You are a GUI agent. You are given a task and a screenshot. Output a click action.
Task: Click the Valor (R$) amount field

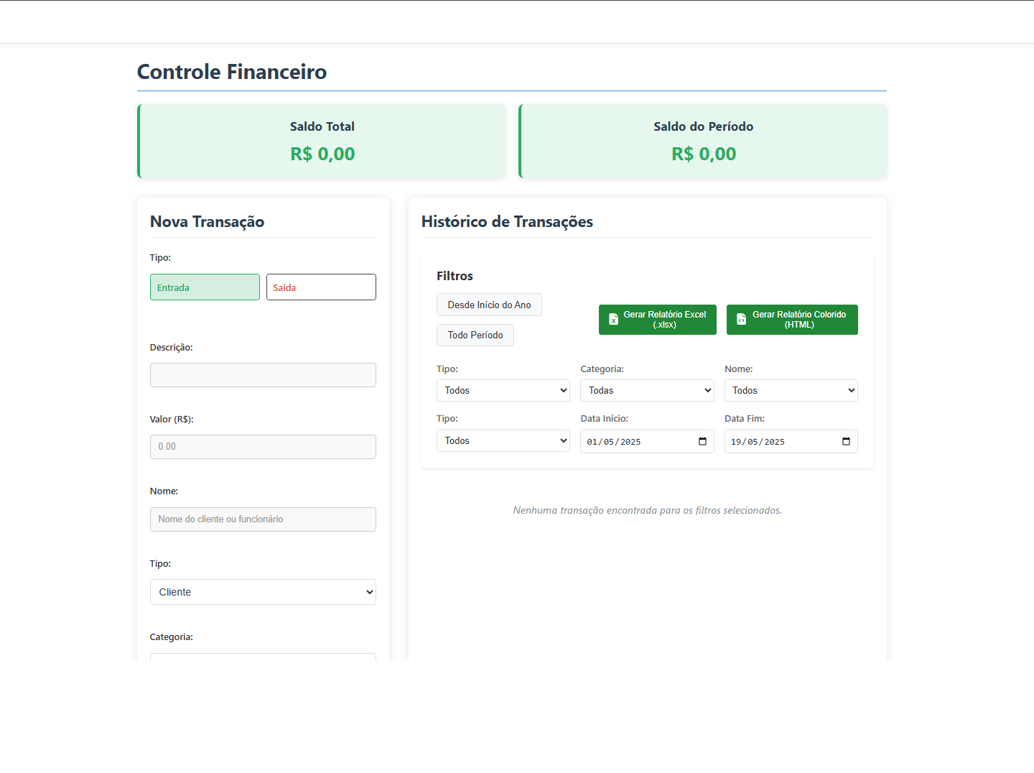pos(263,447)
